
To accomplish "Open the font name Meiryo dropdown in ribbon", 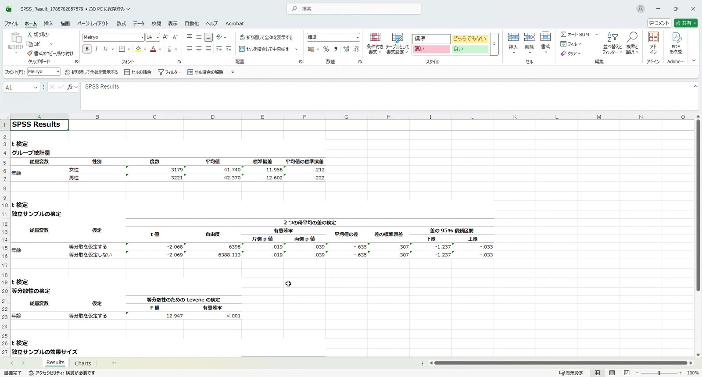I will tap(142, 37).
